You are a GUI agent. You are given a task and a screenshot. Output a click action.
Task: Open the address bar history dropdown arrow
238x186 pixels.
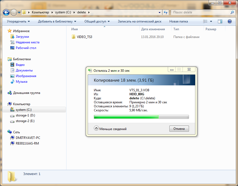click(159, 12)
